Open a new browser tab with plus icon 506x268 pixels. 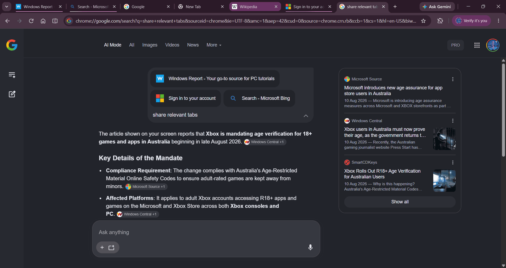click(x=395, y=7)
